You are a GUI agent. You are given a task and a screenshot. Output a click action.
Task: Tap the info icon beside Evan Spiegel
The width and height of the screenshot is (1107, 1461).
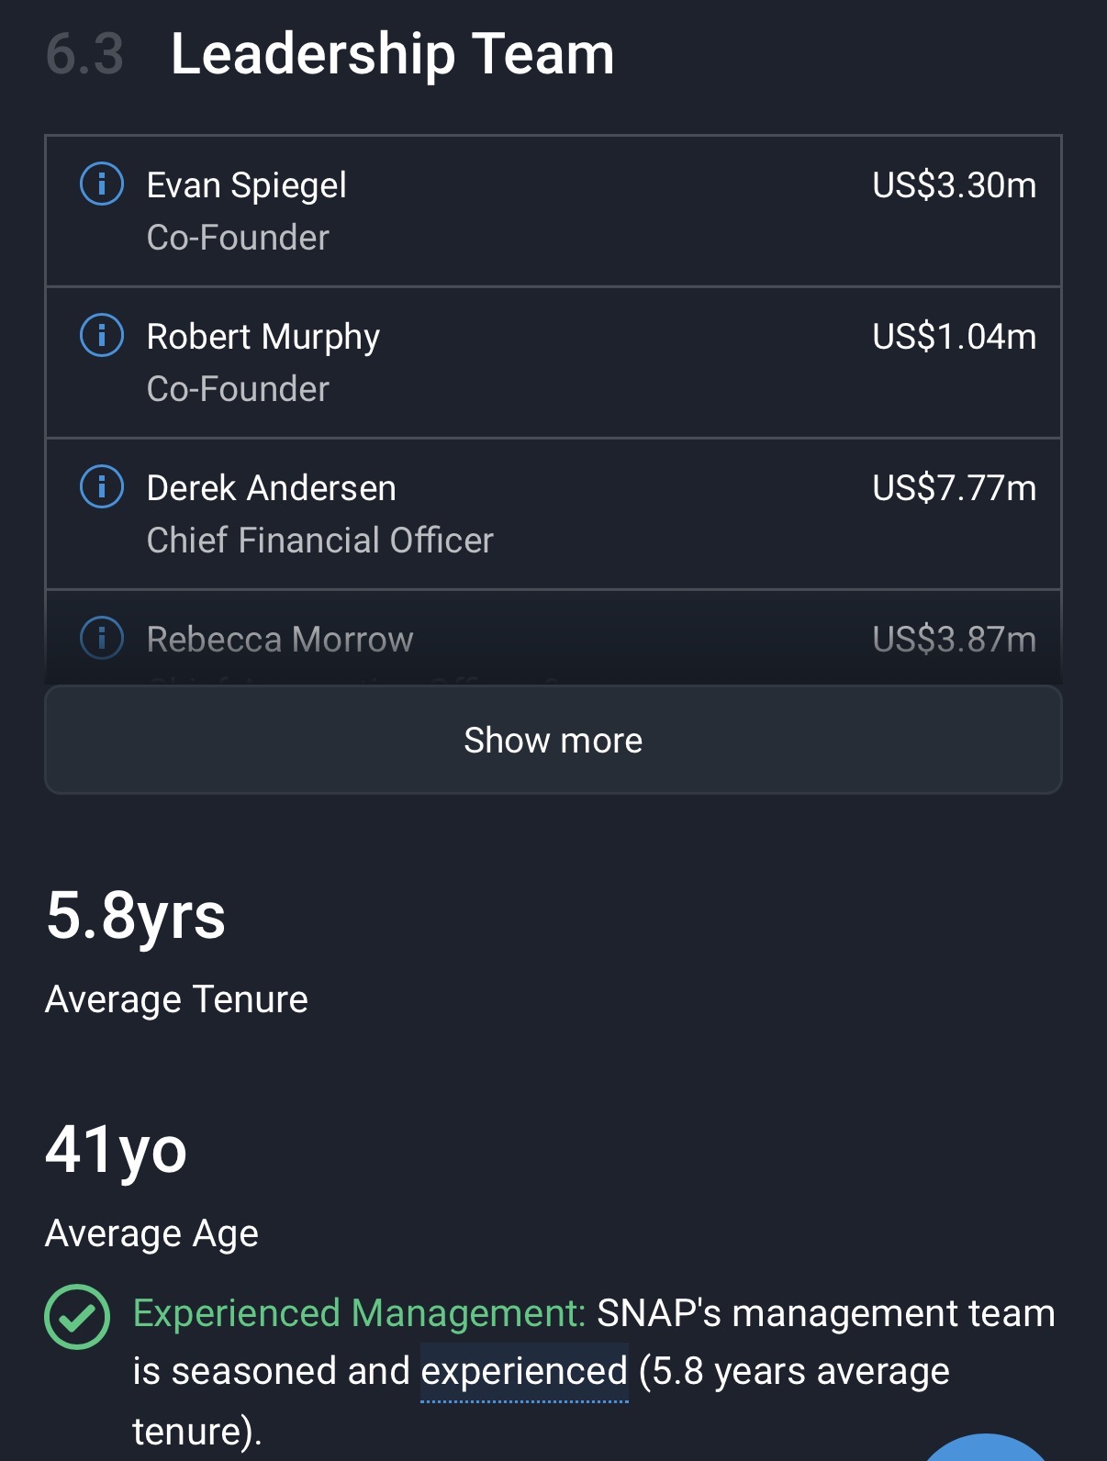(102, 184)
